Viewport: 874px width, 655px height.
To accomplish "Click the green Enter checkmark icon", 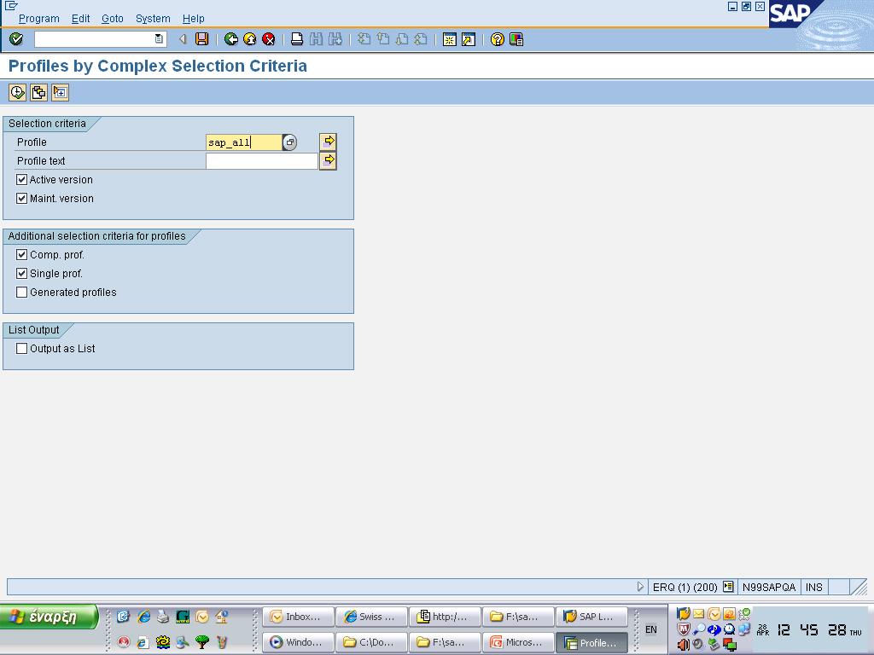I will 16,39.
